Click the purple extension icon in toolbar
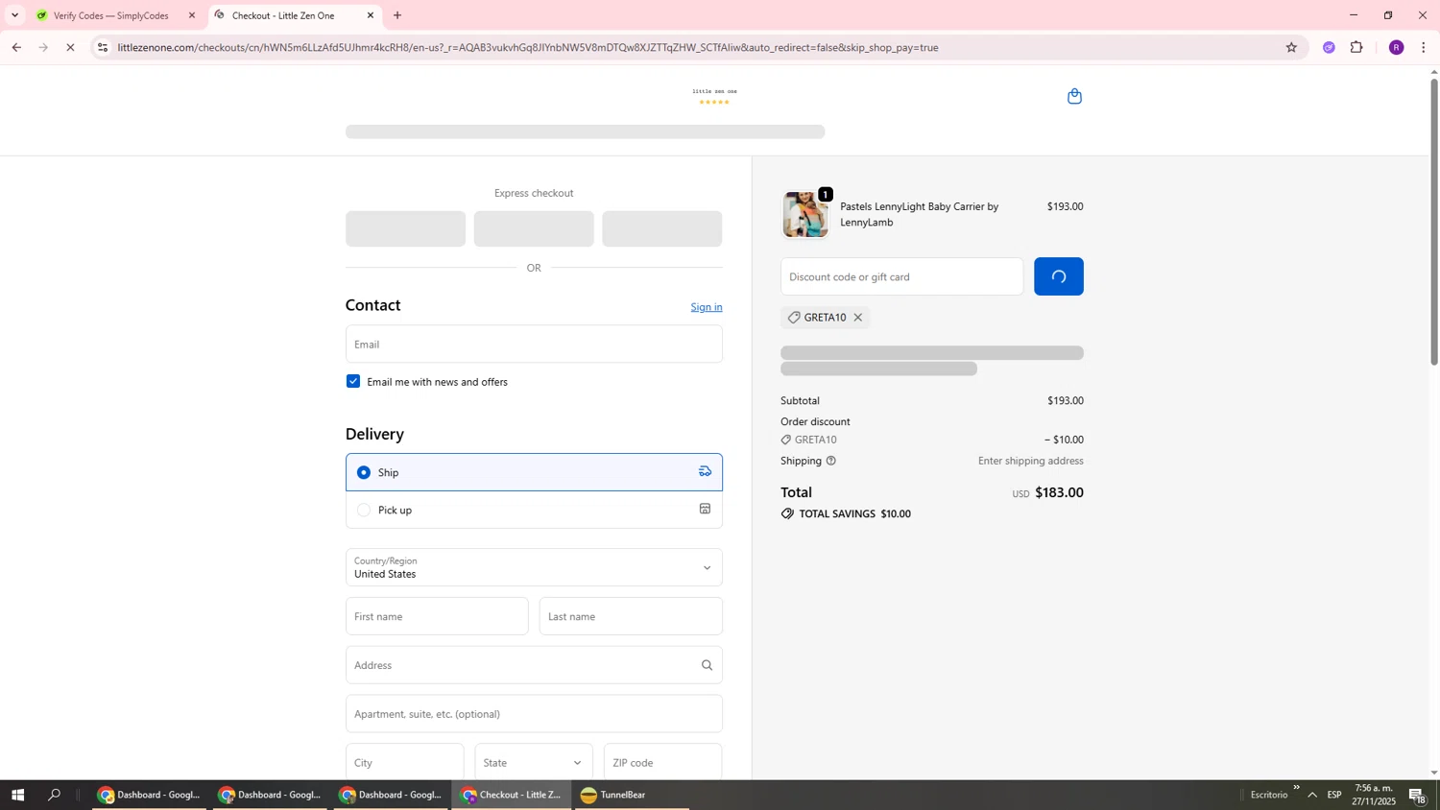 click(1329, 47)
